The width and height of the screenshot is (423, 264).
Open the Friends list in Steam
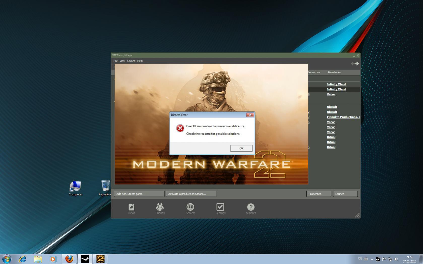tap(160, 209)
